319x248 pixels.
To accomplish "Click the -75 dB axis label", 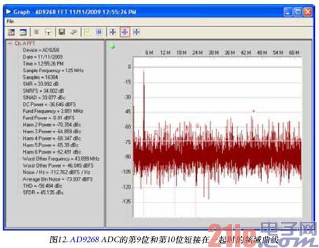I will (127, 142).
